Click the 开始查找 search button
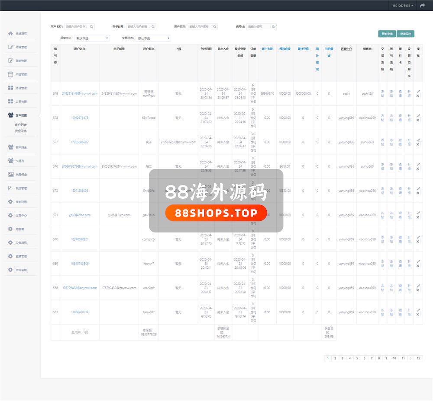 387,34
